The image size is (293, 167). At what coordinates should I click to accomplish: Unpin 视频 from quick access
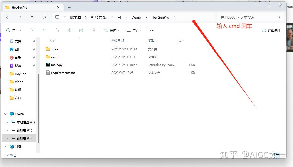pos(34,66)
